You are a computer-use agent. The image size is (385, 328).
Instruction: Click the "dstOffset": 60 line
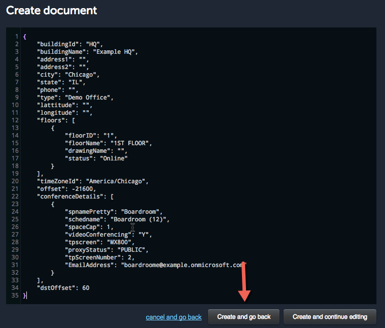point(63,288)
